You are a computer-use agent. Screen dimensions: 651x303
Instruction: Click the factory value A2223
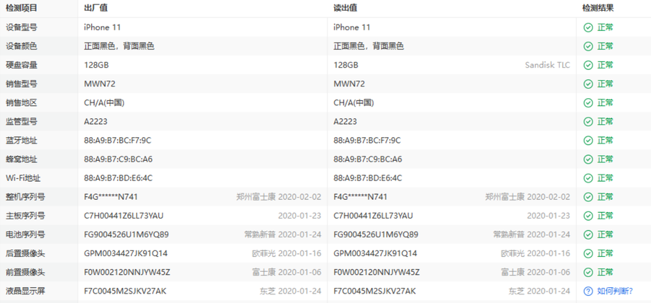click(95, 122)
